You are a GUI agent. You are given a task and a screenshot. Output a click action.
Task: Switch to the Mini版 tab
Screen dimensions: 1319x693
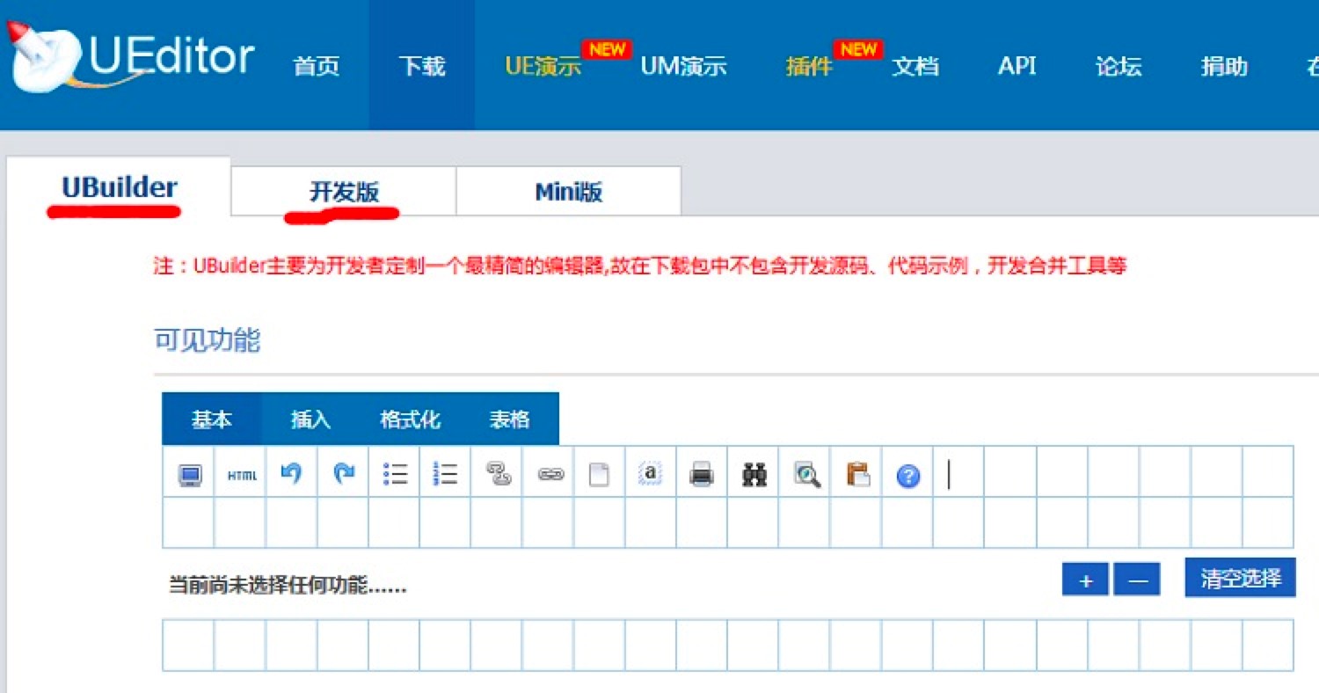coord(567,190)
